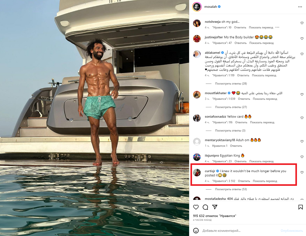Open the emoji picker in the comment field
The image size is (306, 236).
[196, 230]
